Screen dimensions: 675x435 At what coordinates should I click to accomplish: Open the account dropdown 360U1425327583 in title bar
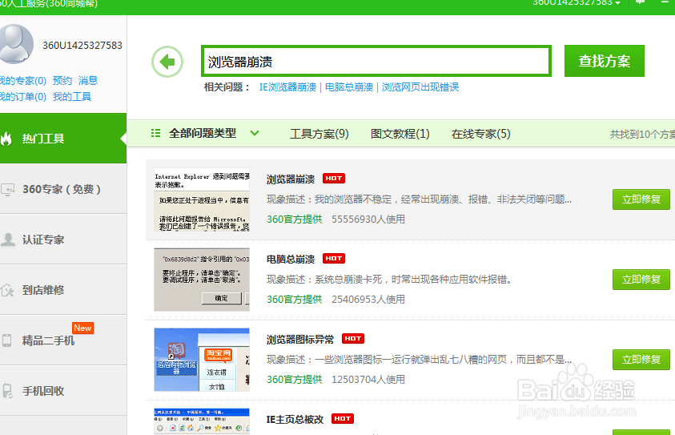pos(577,2)
